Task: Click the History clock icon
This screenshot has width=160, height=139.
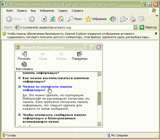Action: [x=113, y=19]
